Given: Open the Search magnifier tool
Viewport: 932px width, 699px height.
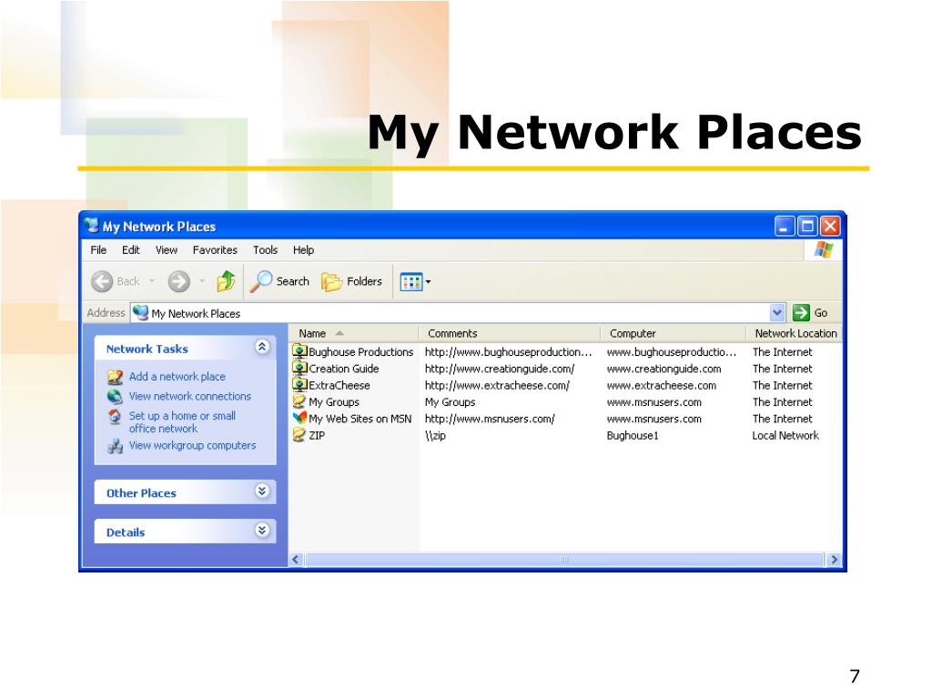Looking at the screenshot, I should pos(261,281).
